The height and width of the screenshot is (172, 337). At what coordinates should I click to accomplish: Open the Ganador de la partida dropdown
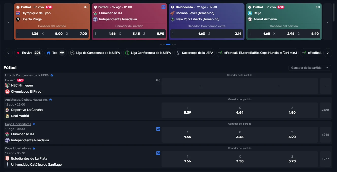[310, 68]
